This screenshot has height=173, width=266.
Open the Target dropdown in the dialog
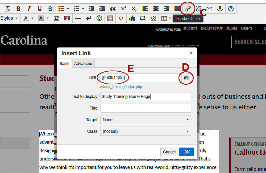pyautogui.click(x=145, y=120)
